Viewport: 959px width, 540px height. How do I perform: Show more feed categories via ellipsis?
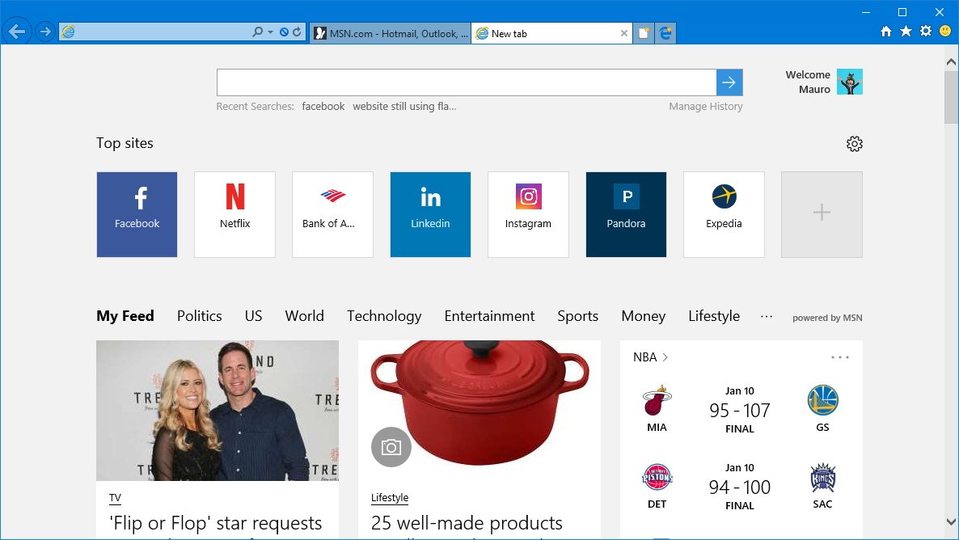[x=767, y=316]
